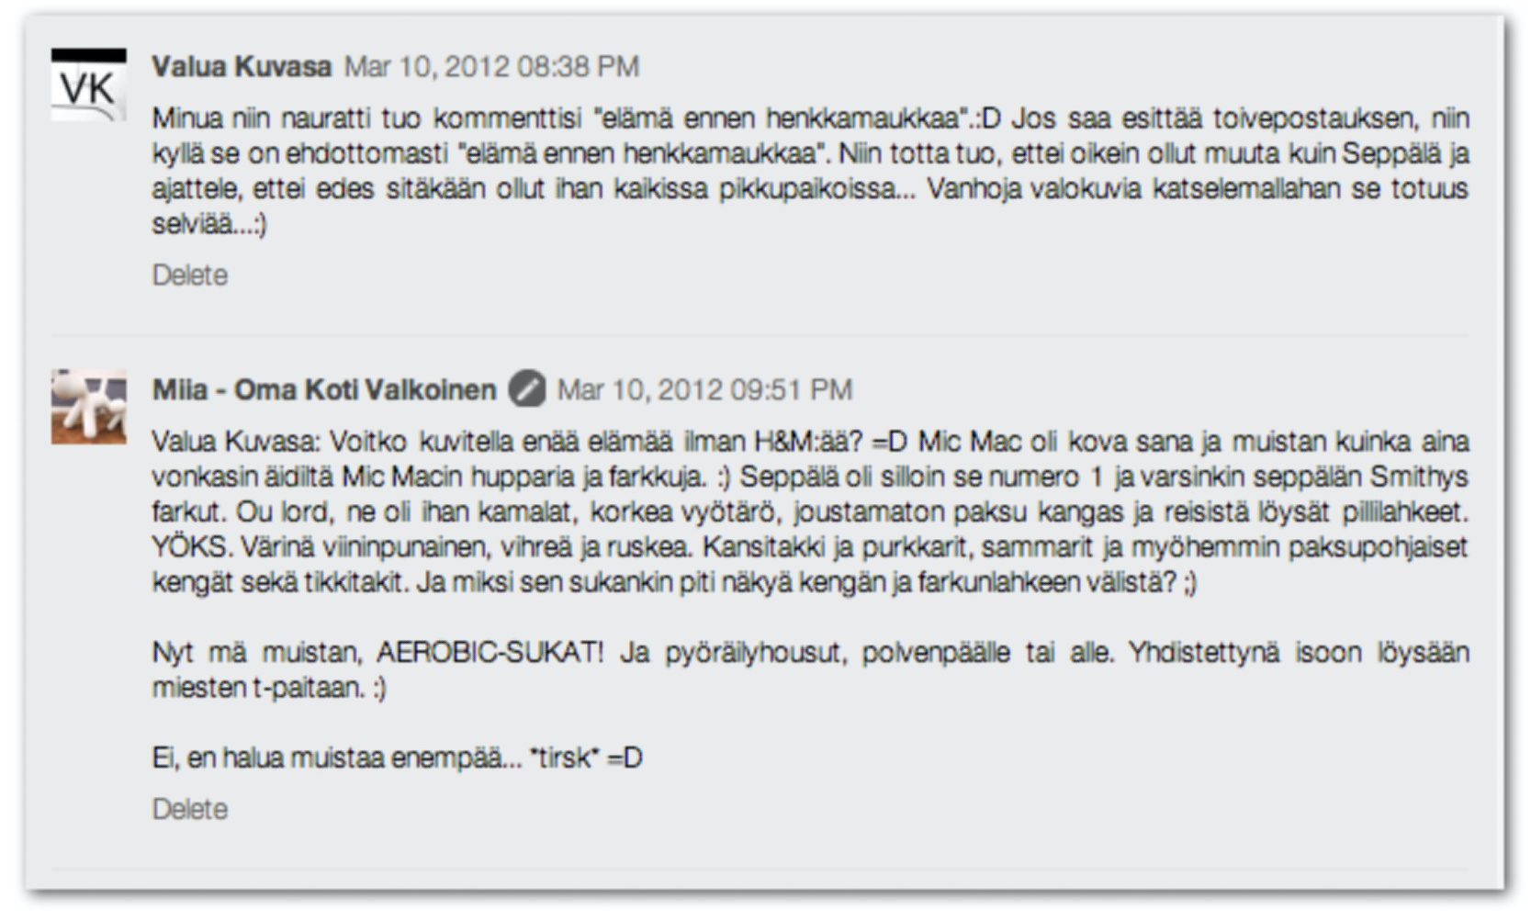This screenshot has height=921, width=1531.
Task: Delete Valua Kuvasa's comment
Action: tap(190, 275)
